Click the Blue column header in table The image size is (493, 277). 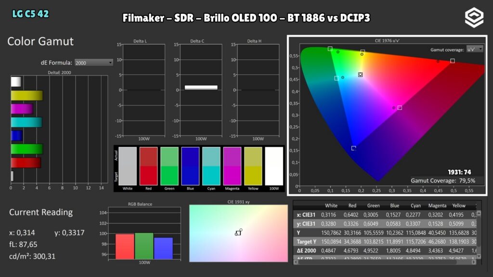(x=394, y=206)
